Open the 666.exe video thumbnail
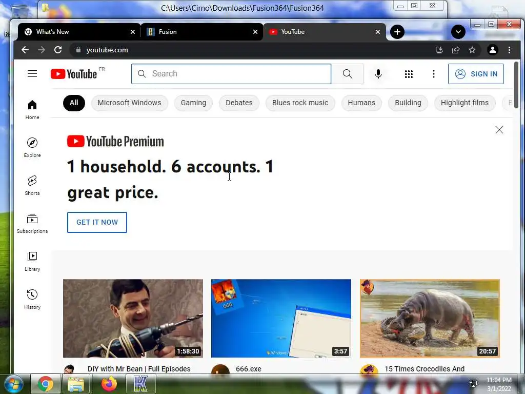 281,318
